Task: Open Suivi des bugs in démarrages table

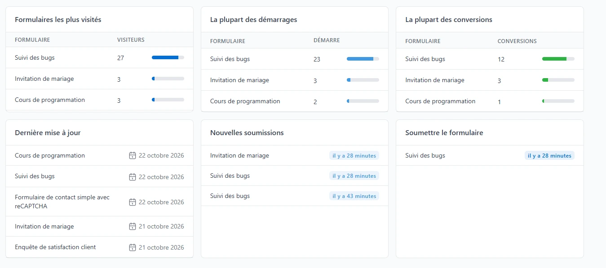Action: pyautogui.click(x=230, y=59)
